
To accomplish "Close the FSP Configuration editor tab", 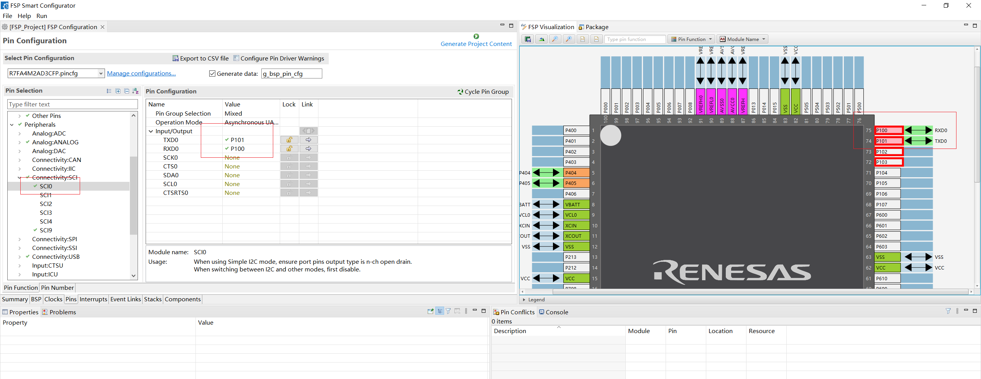I will 102,27.
